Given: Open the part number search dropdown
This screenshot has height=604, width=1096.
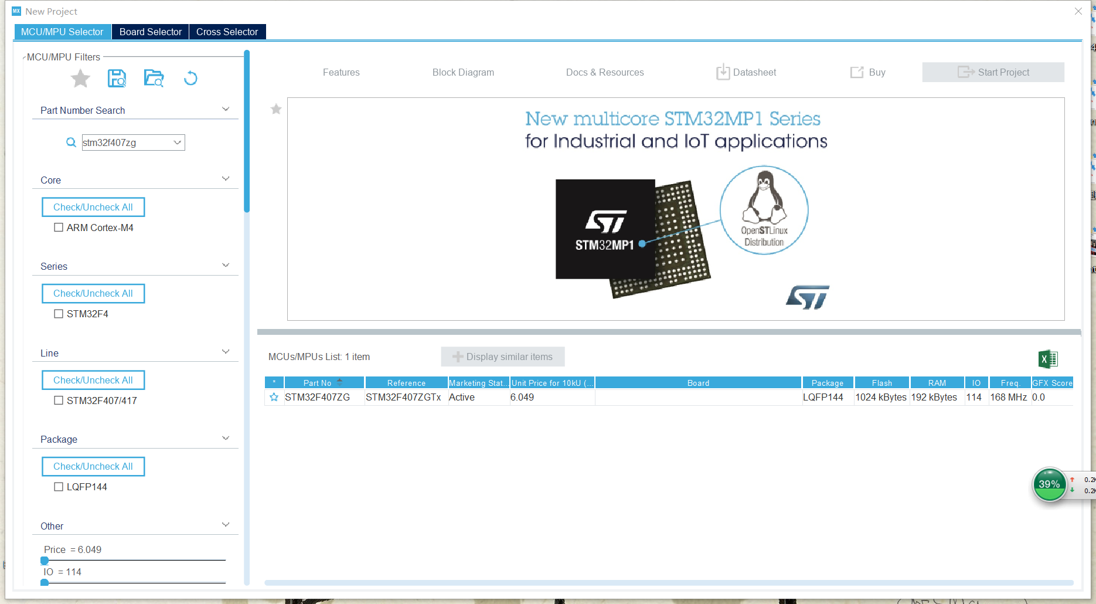Looking at the screenshot, I should (x=177, y=142).
